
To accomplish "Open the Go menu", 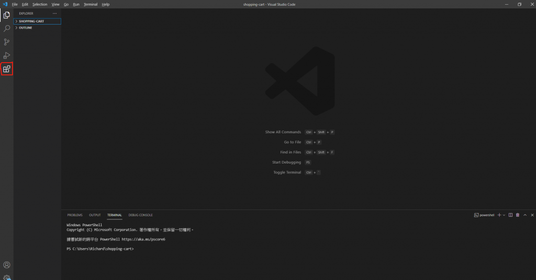I will [66, 4].
